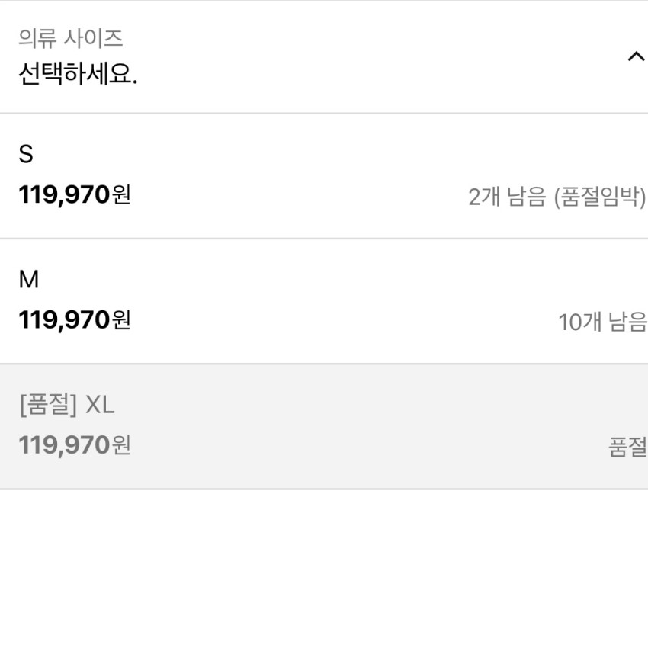Click the greyed 119,970원 price in XL row
648x648 pixels.
point(75,445)
